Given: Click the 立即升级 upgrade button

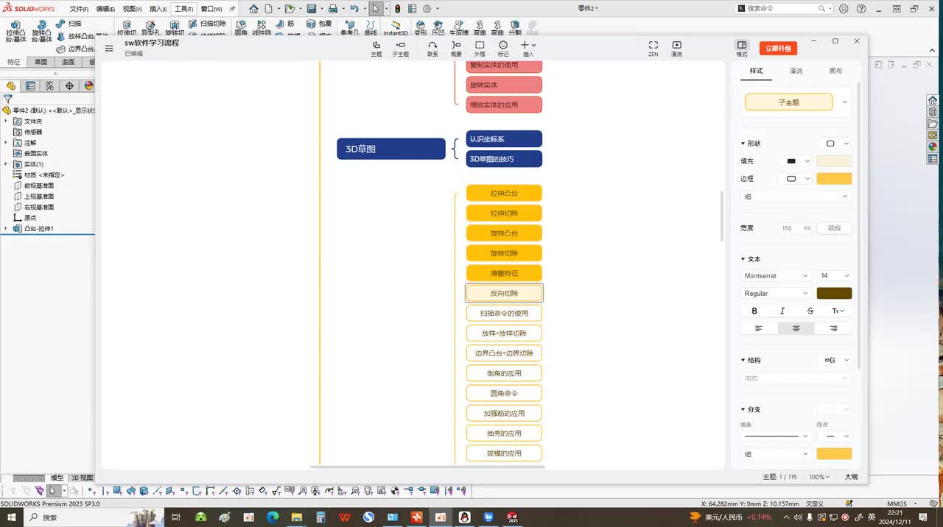Looking at the screenshot, I should coord(778,49).
